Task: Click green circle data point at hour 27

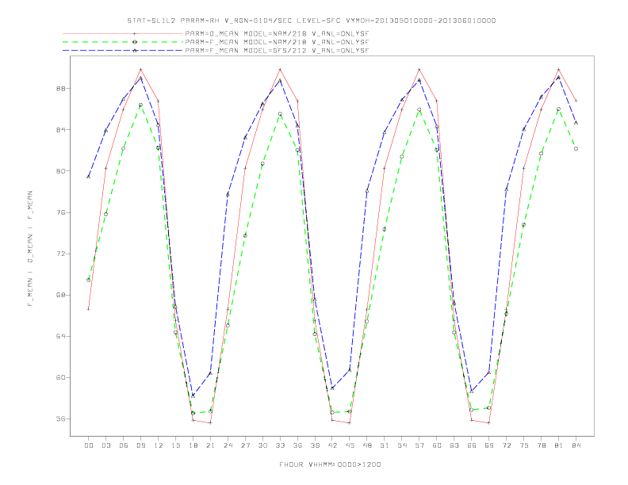Action: tap(245, 235)
